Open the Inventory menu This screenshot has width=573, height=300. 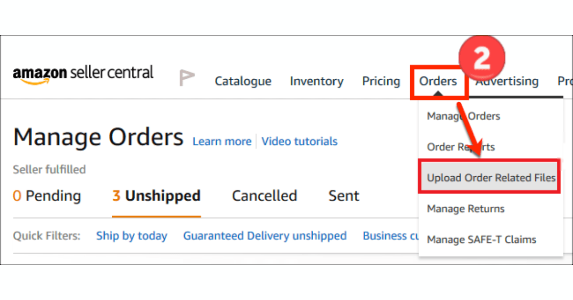316,81
